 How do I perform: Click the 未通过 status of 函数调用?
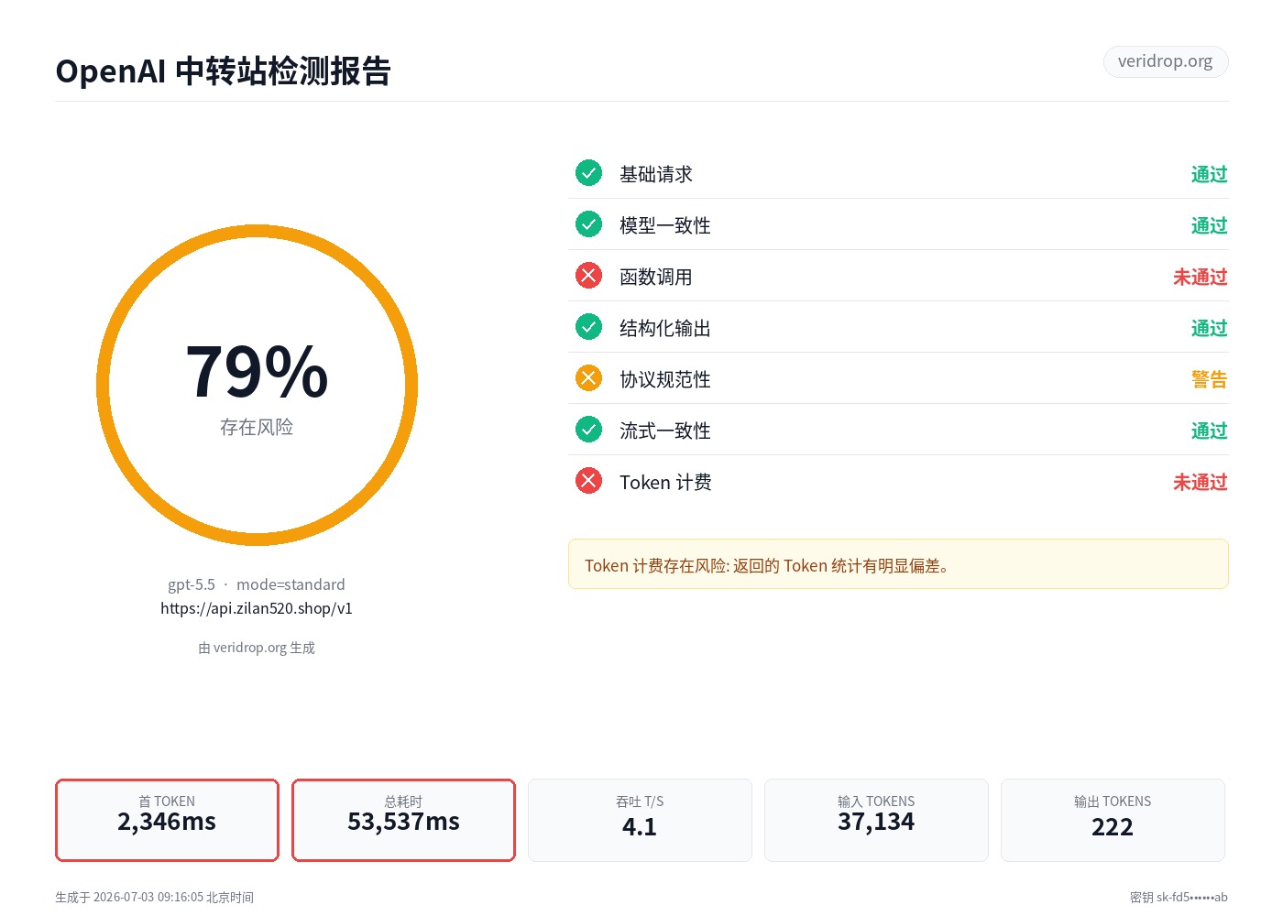coord(1200,277)
